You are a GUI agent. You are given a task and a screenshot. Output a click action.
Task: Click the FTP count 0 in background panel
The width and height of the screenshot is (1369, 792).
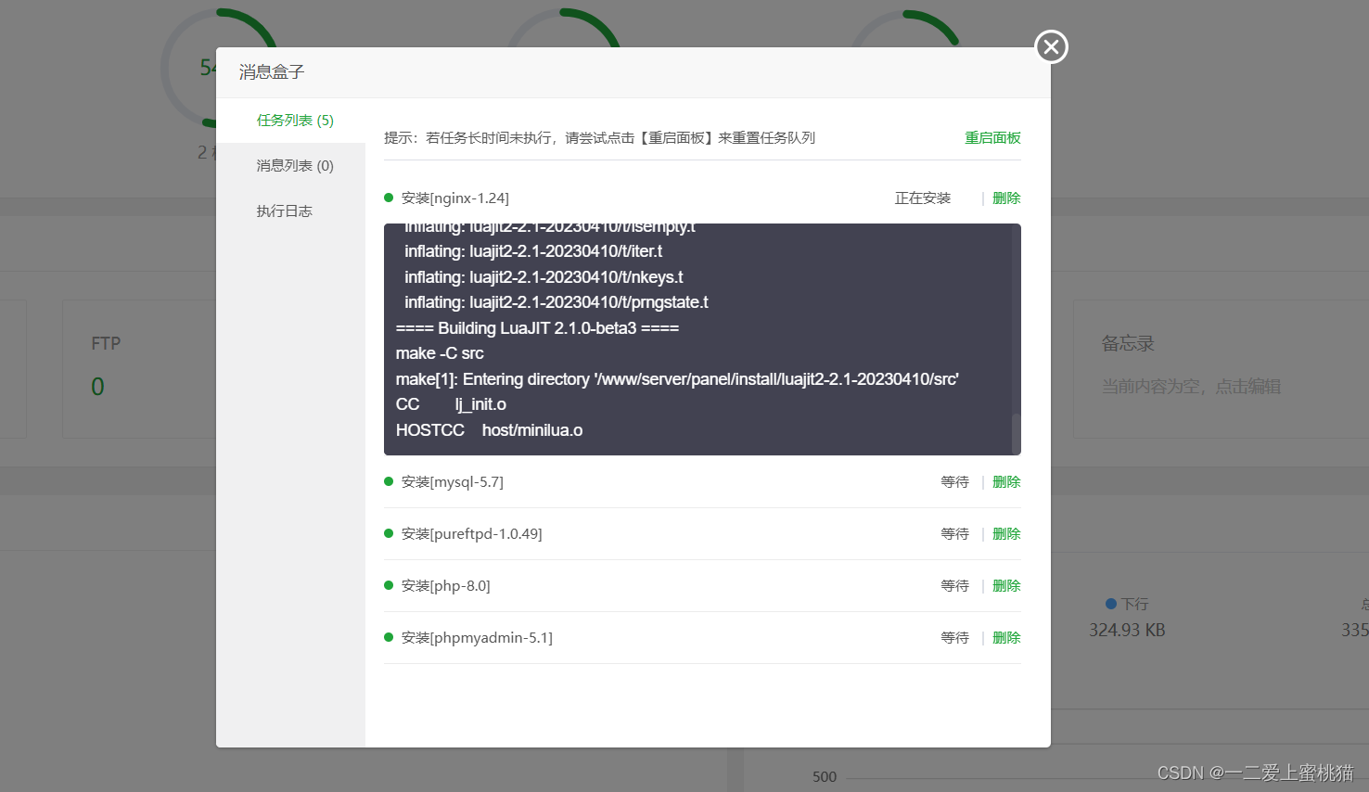pyautogui.click(x=97, y=387)
